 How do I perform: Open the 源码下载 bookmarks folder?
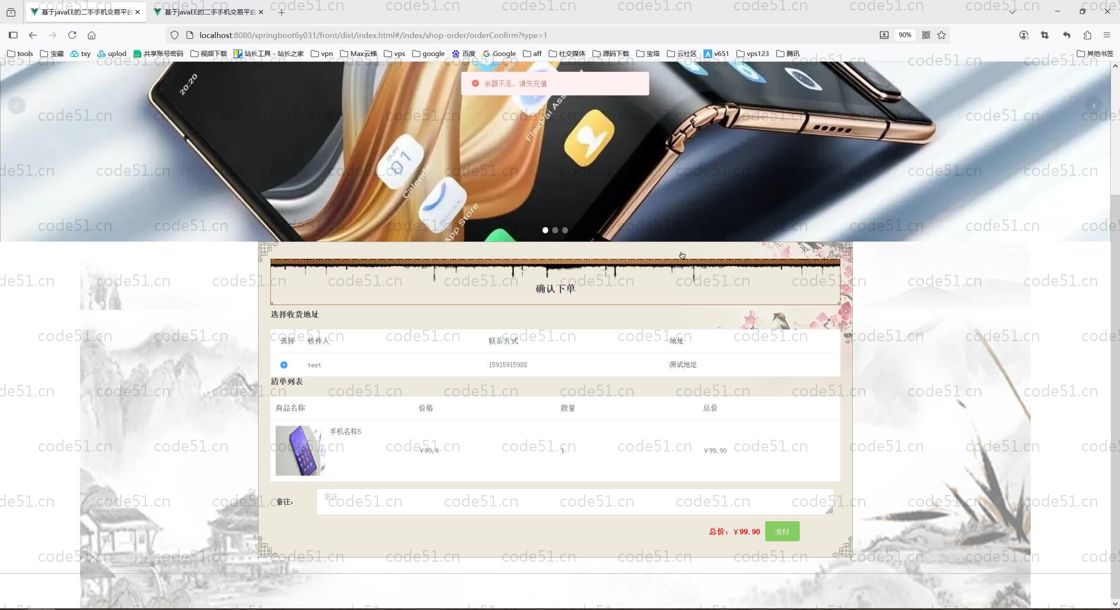click(x=610, y=53)
